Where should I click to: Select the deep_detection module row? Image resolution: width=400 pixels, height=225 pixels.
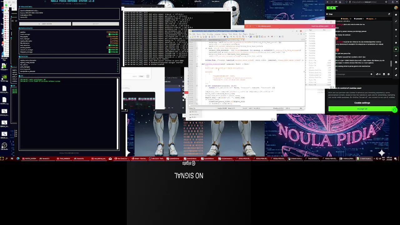pyautogui.click(x=69, y=45)
